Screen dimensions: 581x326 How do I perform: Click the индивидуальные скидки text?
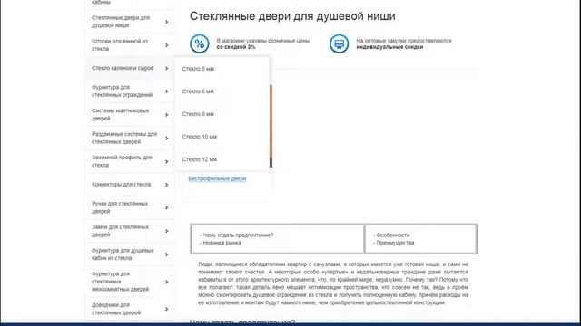(389, 47)
